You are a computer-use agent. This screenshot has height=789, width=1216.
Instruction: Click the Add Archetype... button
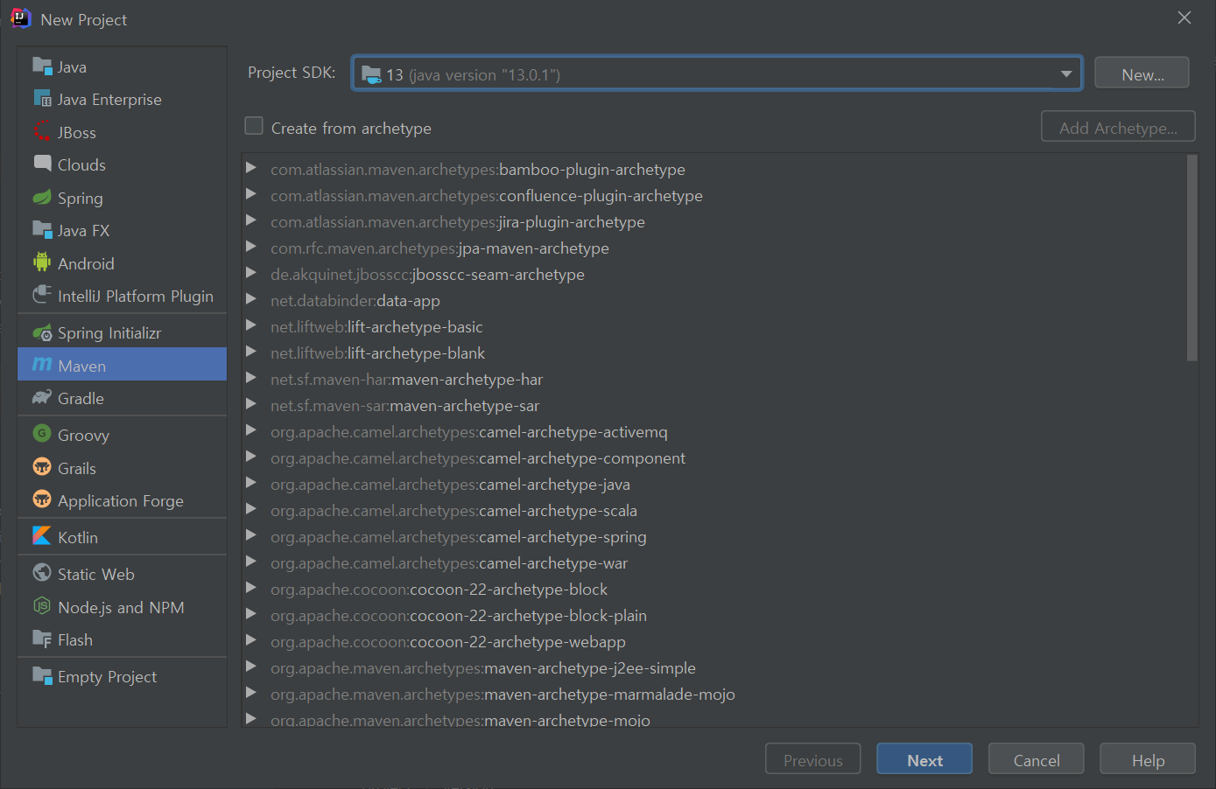click(1118, 127)
